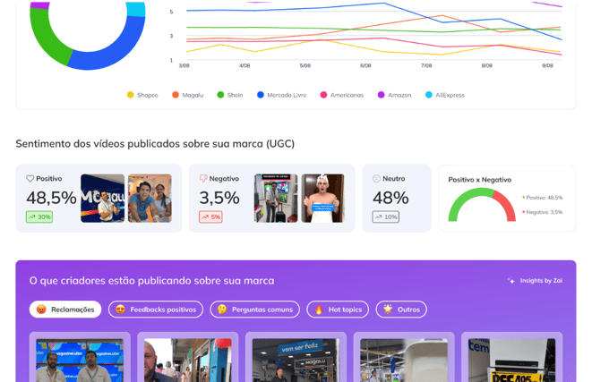This screenshot has height=382, width=592.
Task: Click the Positivo x Negativo gauge chart
Action: (x=482, y=205)
